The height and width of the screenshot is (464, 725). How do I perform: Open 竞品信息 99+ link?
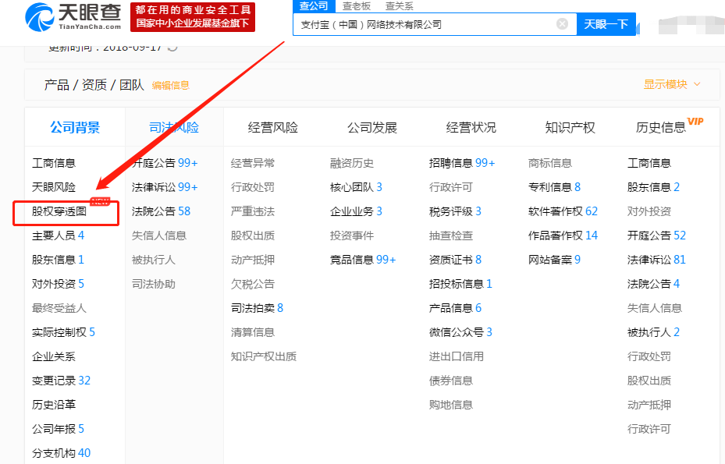[363, 260]
